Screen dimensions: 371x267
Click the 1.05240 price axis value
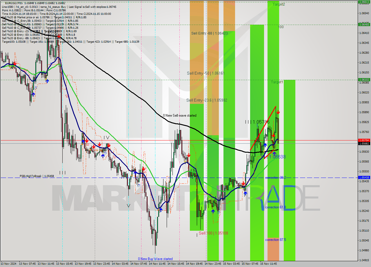pyautogui.click(x=364, y=211)
